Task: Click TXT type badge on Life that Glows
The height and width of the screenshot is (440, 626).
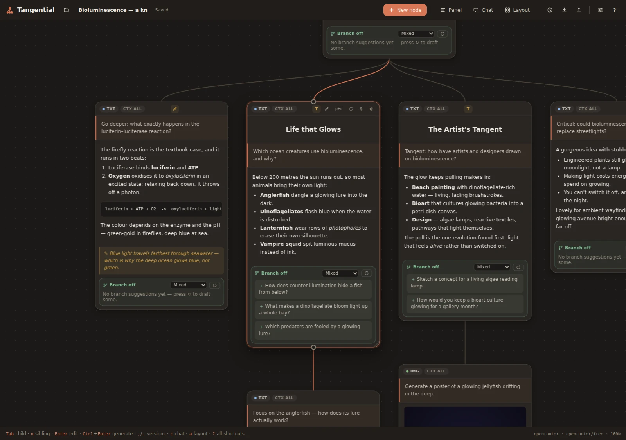Action: 261,109
